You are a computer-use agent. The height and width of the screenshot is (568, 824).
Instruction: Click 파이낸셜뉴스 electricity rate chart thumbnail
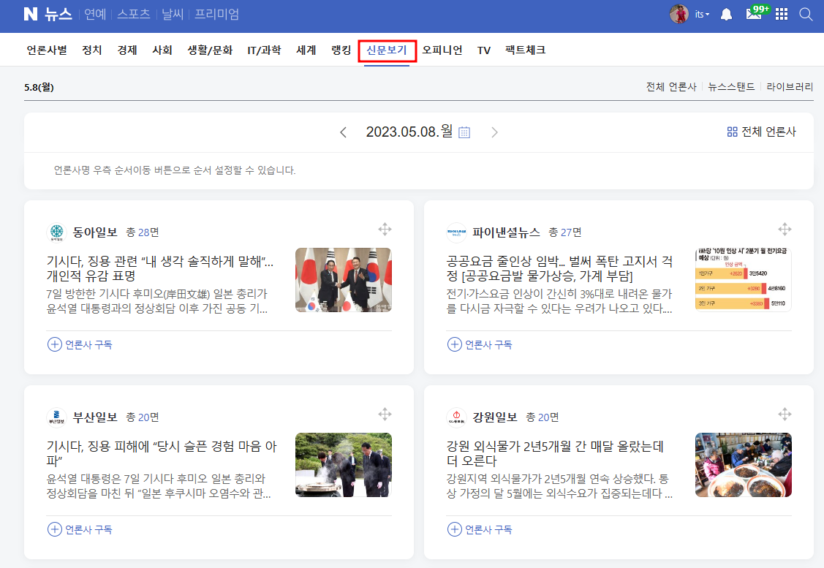[x=743, y=280]
